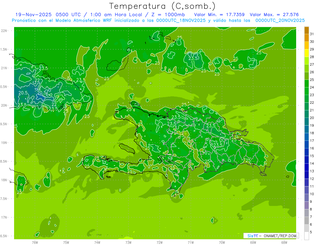Select the '0000UTC_20NOV2025' valid-until text
The width and height of the screenshot is (319, 246).
[x=280, y=20]
